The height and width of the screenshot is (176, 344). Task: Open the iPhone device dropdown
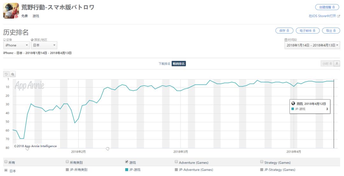coord(17,45)
